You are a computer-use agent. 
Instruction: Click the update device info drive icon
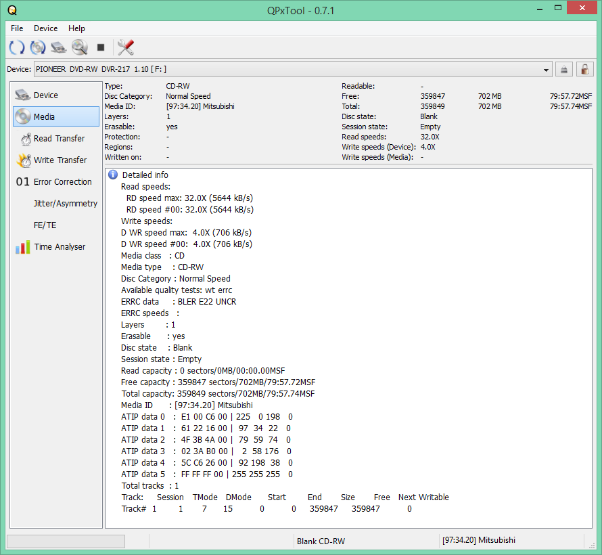[58, 47]
